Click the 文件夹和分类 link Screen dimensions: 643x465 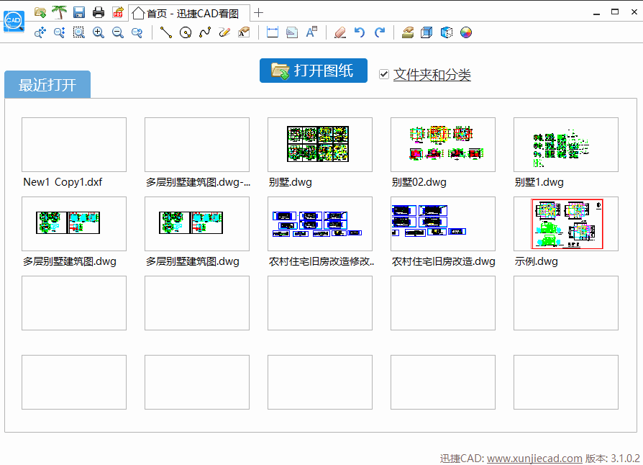[x=432, y=75]
